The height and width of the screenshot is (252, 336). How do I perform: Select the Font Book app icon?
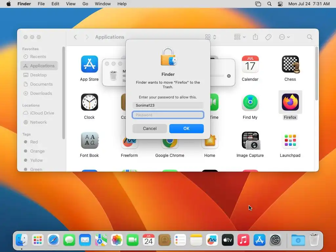pyautogui.click(x=89, y=140)
